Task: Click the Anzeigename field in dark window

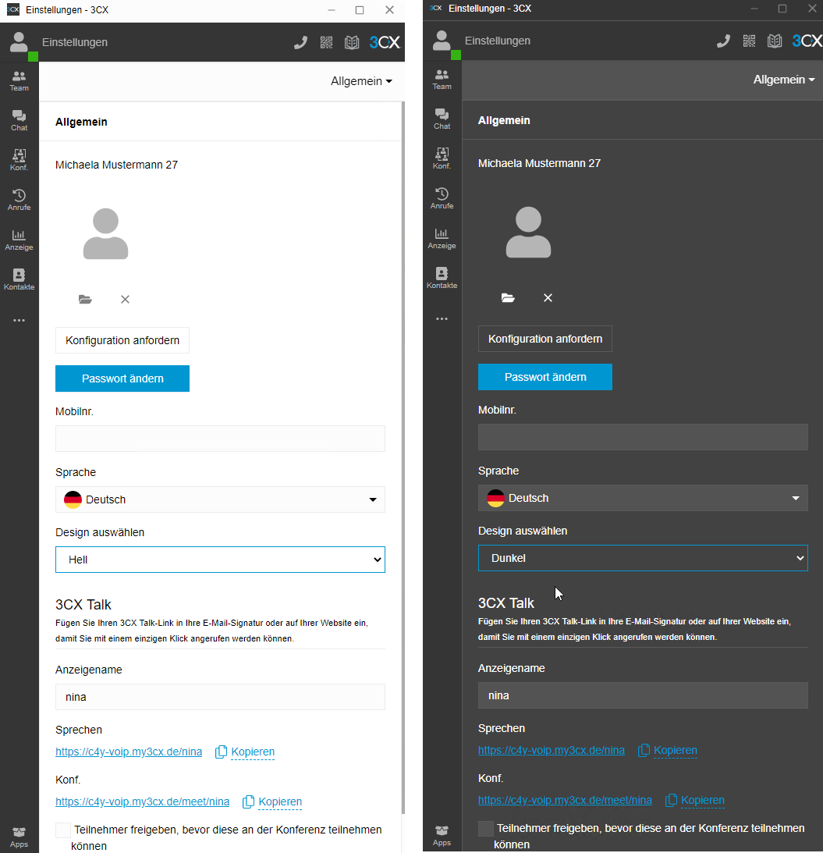Action: pyautogui.click(x=643, y=695)
